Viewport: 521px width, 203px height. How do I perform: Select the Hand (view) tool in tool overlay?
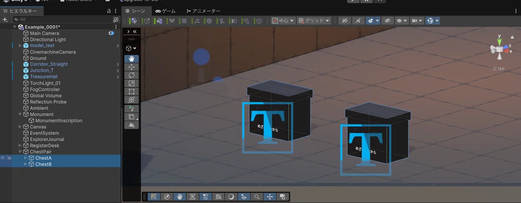coord(132,59)
